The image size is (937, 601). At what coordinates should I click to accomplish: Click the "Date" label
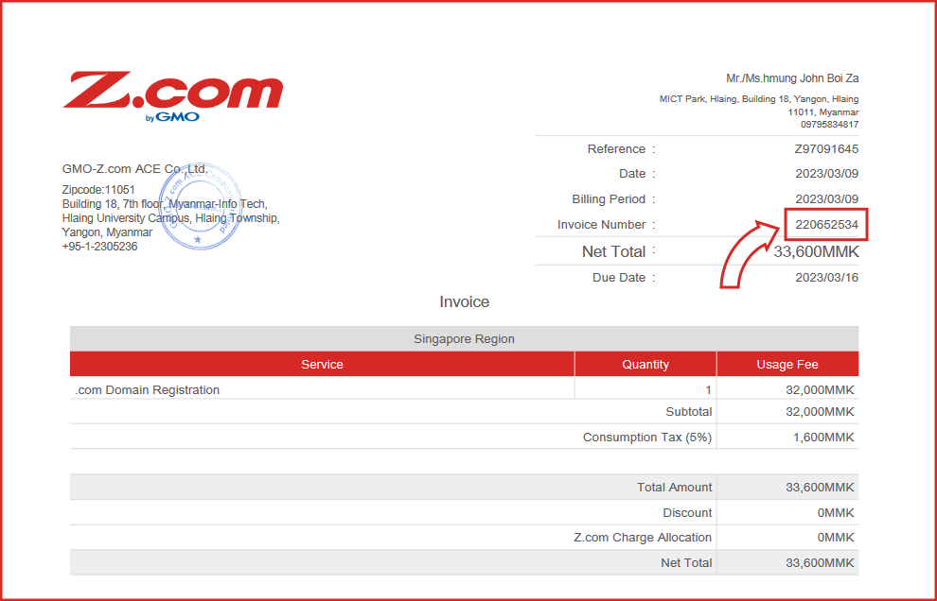[632, 174]
